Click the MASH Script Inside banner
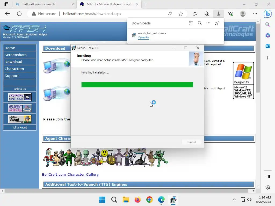Screen dimensions: 275x206 point(20,97)
